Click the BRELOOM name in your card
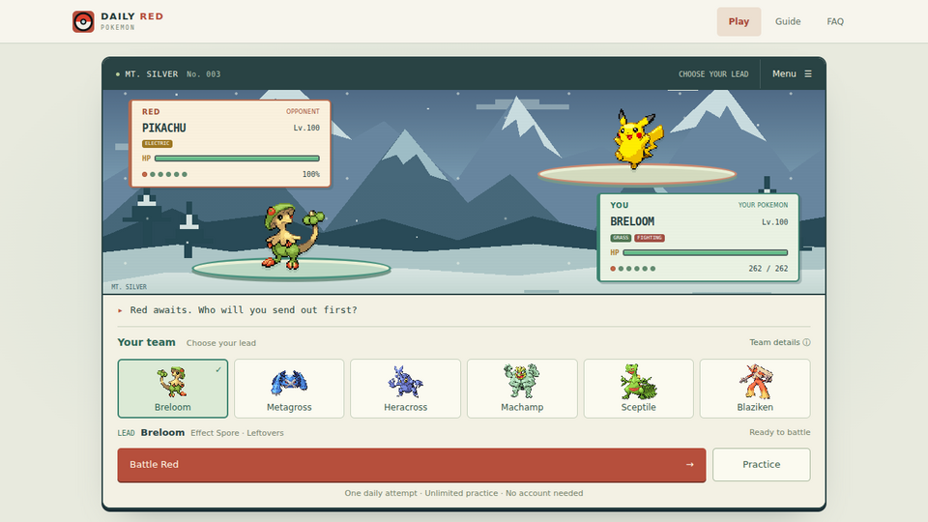 [632, 221]
